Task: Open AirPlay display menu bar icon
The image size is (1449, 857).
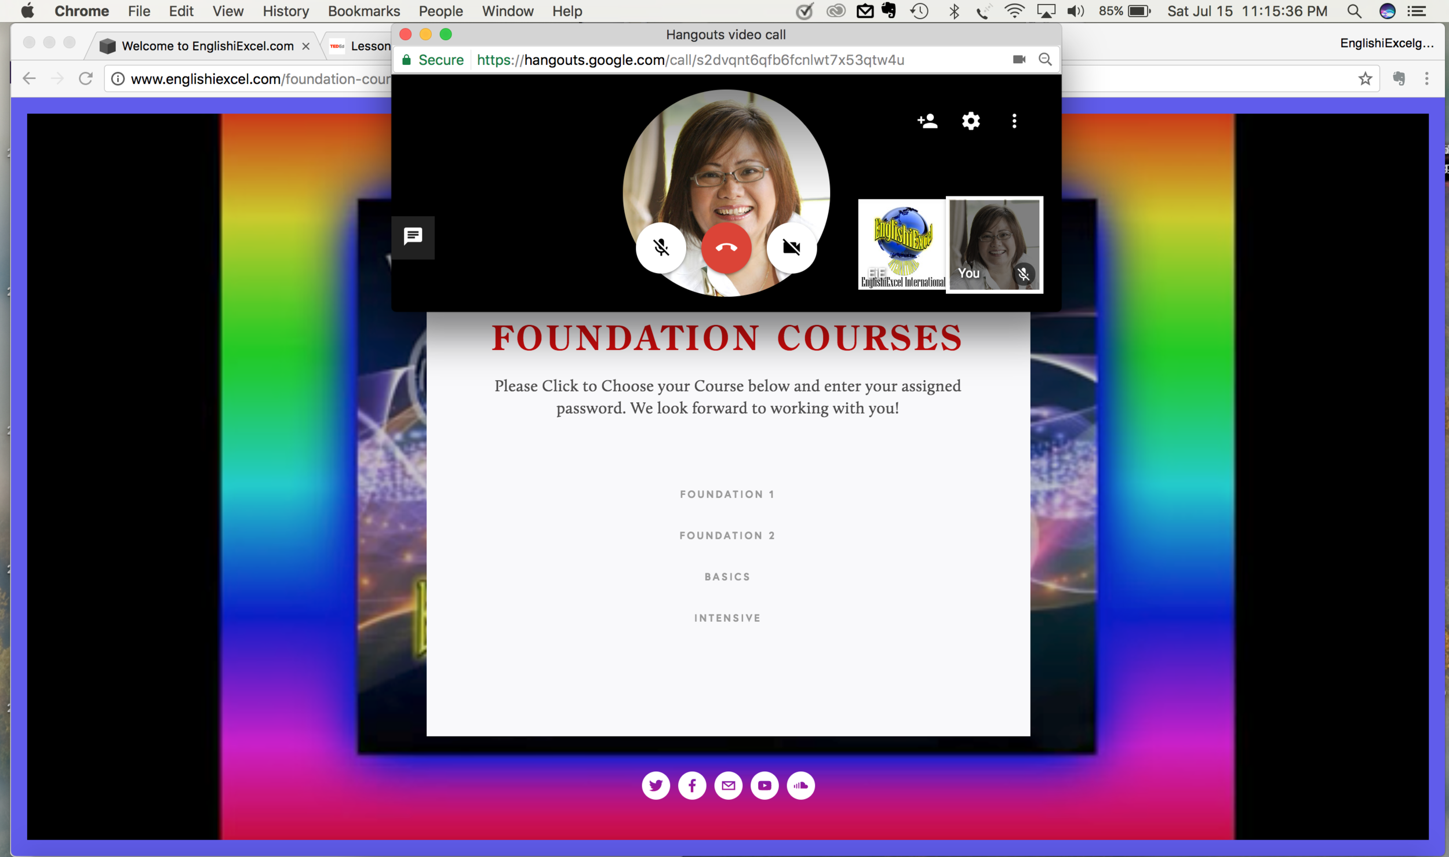Action: pos(1046,11)
